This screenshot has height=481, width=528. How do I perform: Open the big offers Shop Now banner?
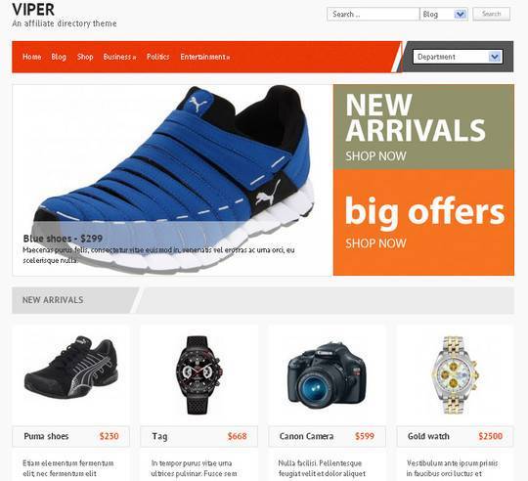click(x=423, y=223)
